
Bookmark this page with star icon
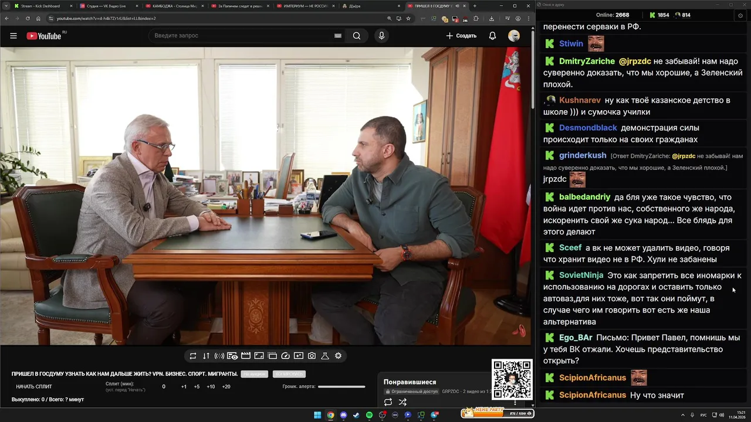408,19
